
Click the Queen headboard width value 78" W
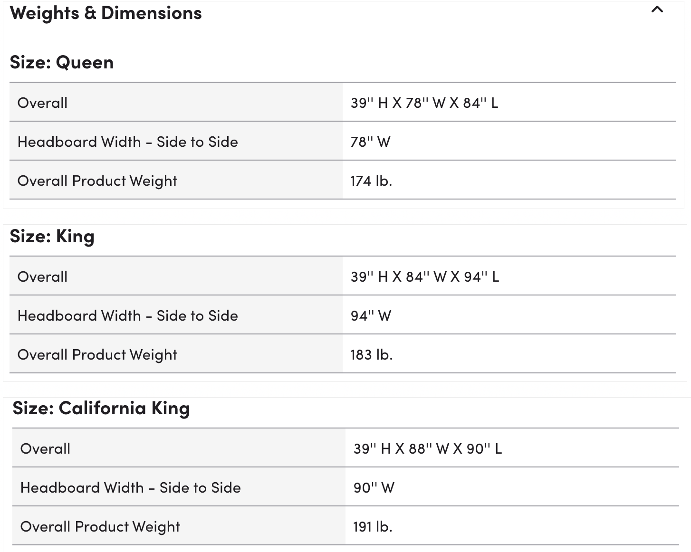coord(370,142)
